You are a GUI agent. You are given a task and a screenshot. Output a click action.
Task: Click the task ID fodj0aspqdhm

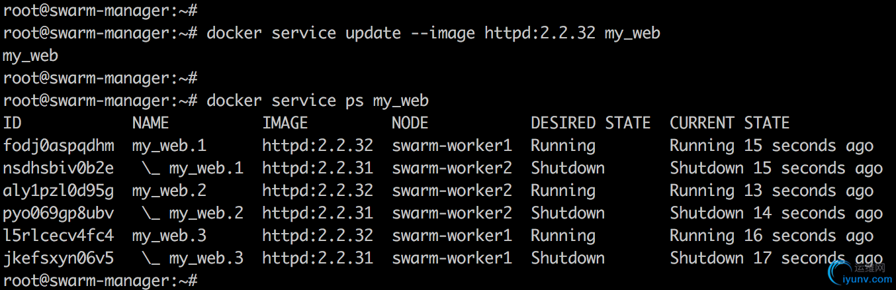[x=58, y=146]
